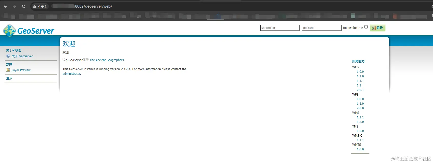
Task: Open WFS 2.0.0 capabilities link
Action: coord(360,108)
